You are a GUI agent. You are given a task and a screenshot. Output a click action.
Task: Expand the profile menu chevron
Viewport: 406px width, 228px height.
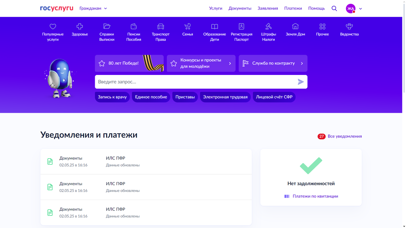click(x=360, y=9)
